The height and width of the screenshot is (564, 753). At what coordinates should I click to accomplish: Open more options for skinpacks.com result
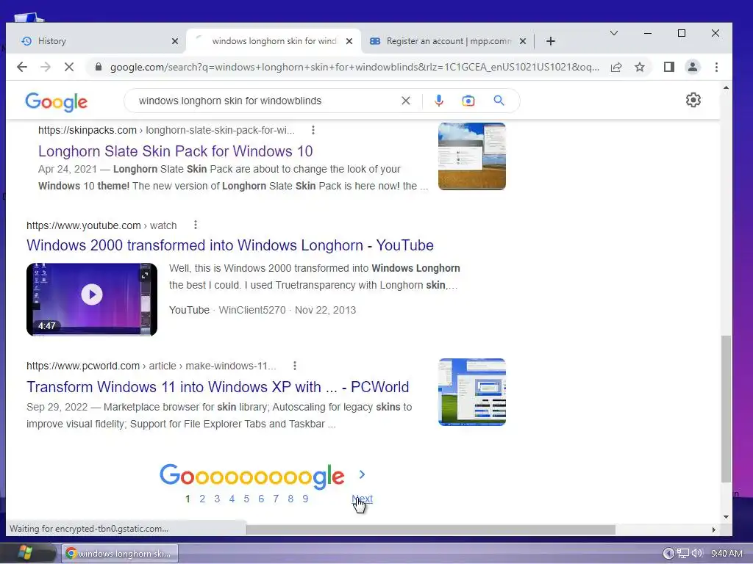[x=313, y=130]
